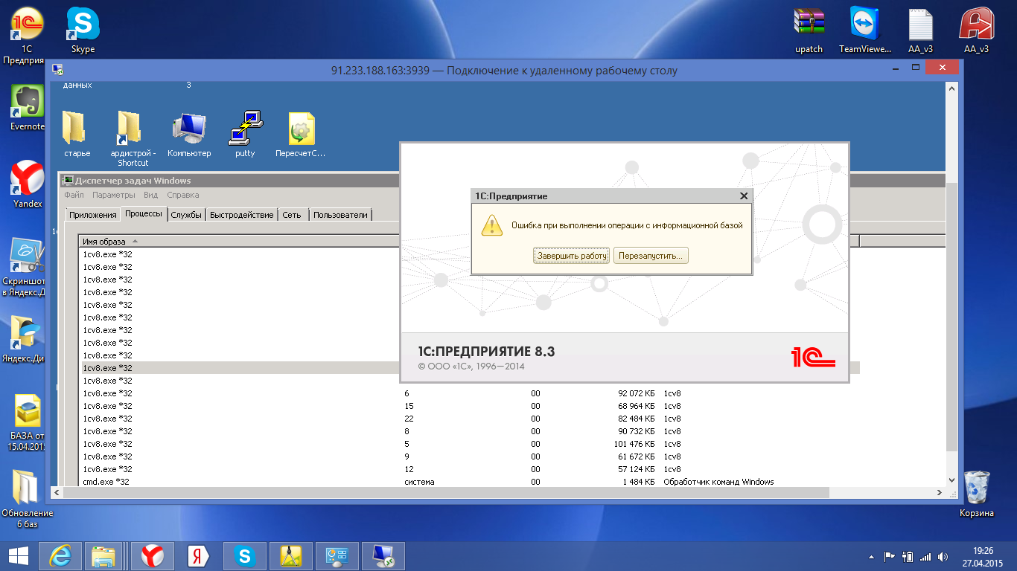Open the Пользователи tab
Viewport: 1017px width, 571px height.
click(340, 215)
